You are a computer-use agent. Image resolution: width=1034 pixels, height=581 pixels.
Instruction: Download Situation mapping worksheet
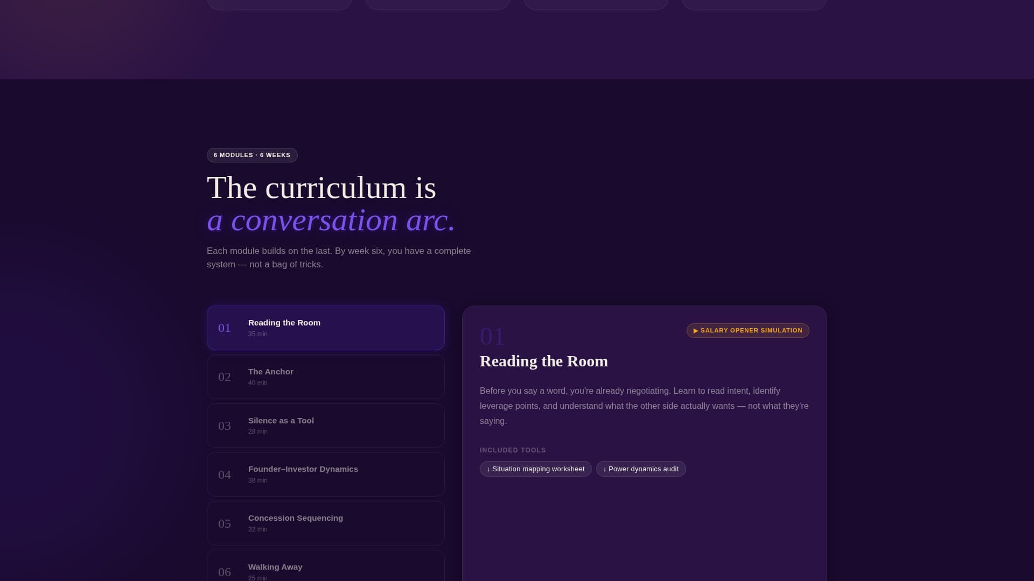click(x=536, y=469)
